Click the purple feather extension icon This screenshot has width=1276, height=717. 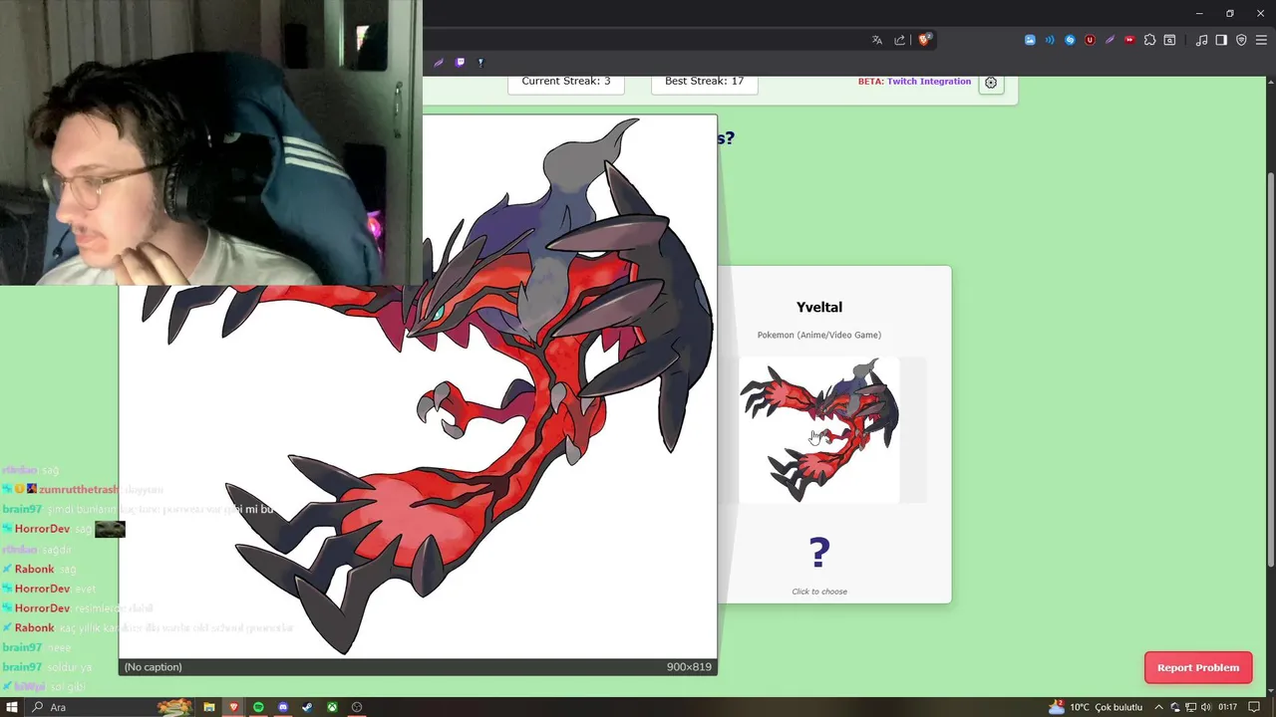[1110, 40]
